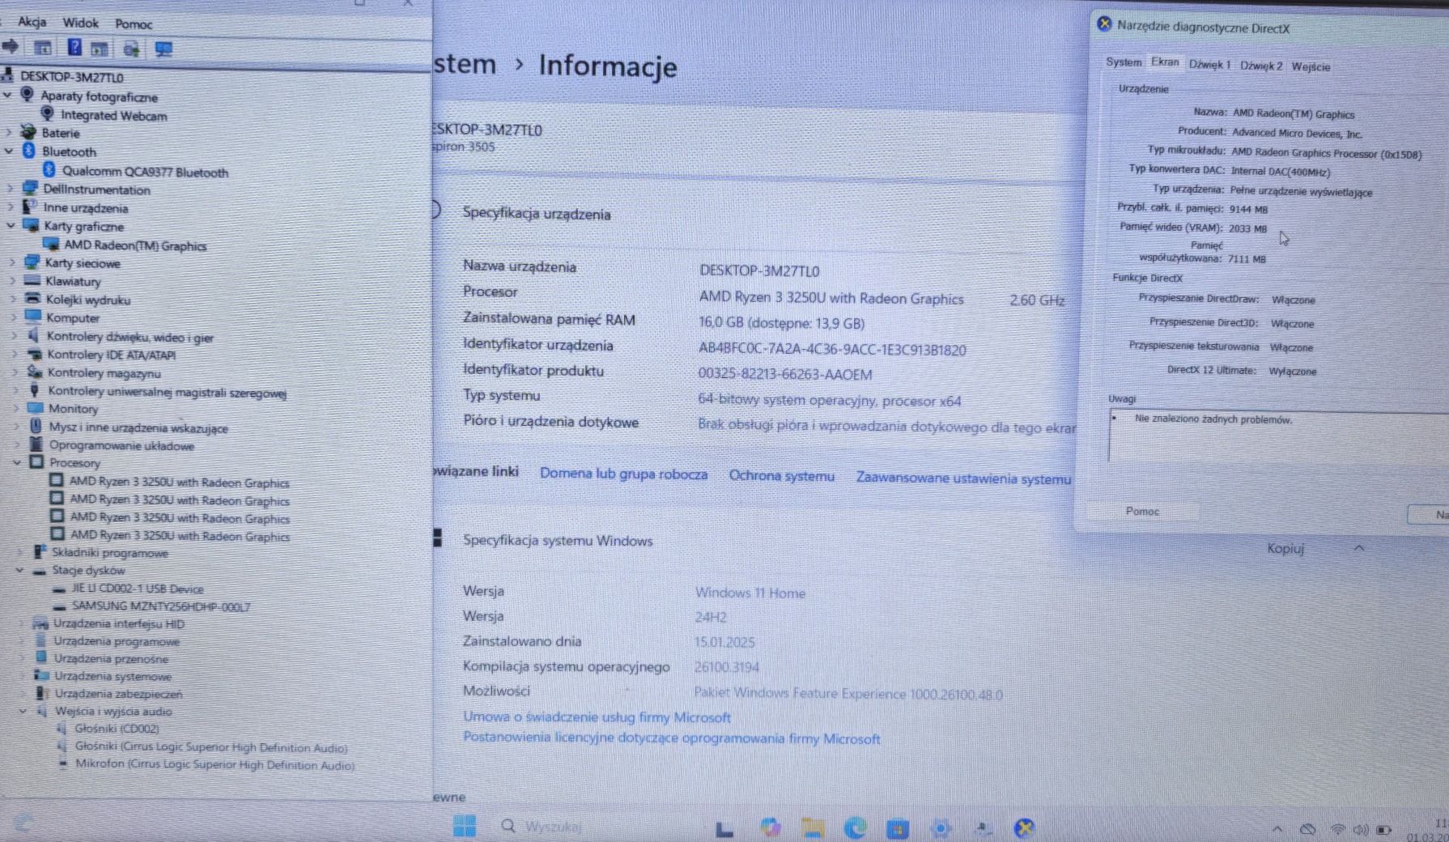Open Zaawansowane ustawienia systemu link
The image size is (1449, 842).
963,478
